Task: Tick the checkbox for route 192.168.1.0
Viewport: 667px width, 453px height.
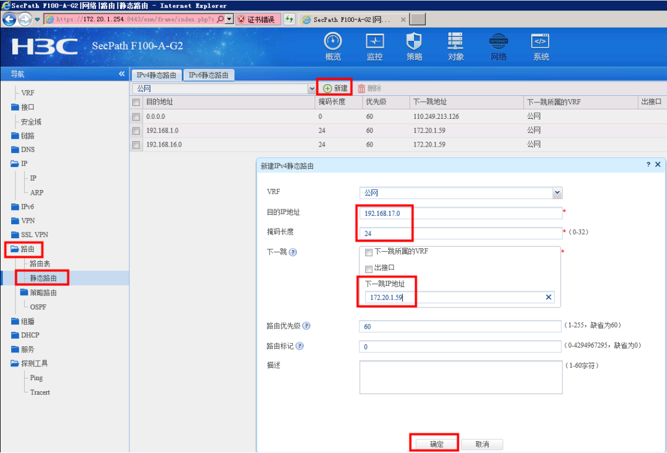Action: pos(136,131)
